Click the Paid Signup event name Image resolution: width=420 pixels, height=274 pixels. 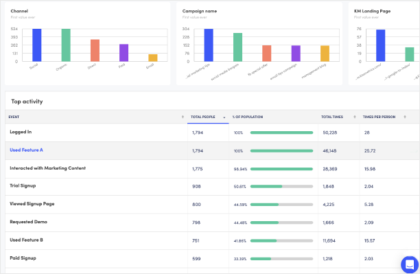click(x=23, y=258)
